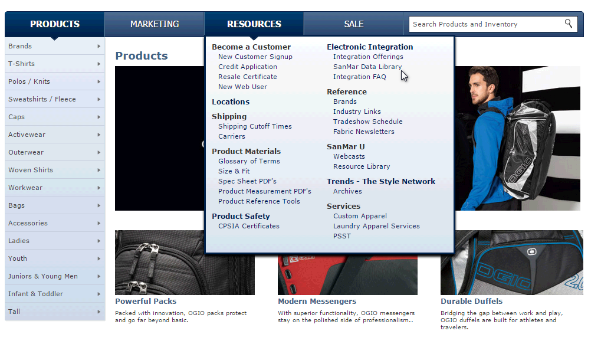
Task: Expand the T-Shirts category arrow
Action: [x=98, y=64]
